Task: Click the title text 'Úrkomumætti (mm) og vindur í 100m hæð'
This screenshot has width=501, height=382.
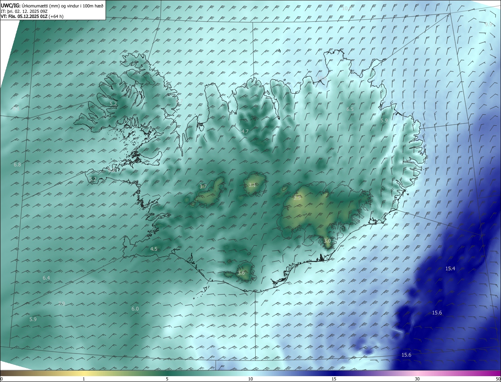Action: 63,5
